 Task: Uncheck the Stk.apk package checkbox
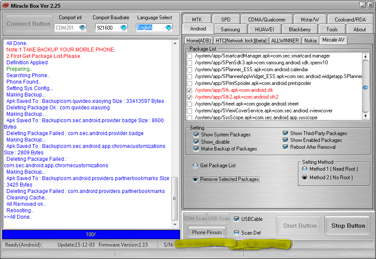190,90
